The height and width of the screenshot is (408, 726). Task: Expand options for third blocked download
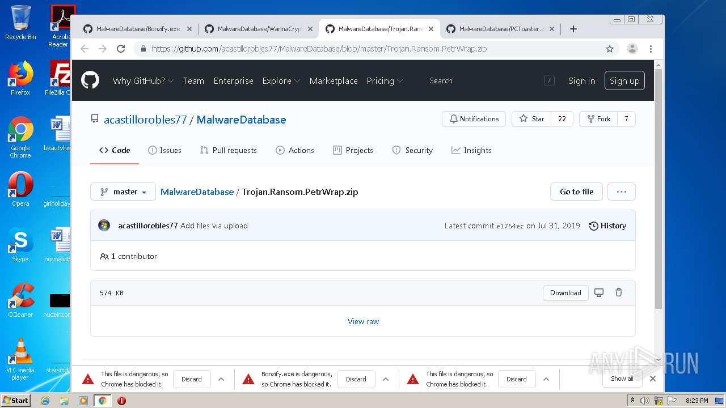tap(546, 379)
